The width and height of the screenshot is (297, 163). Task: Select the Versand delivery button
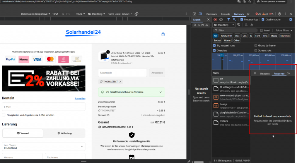(x=23, y=133)
